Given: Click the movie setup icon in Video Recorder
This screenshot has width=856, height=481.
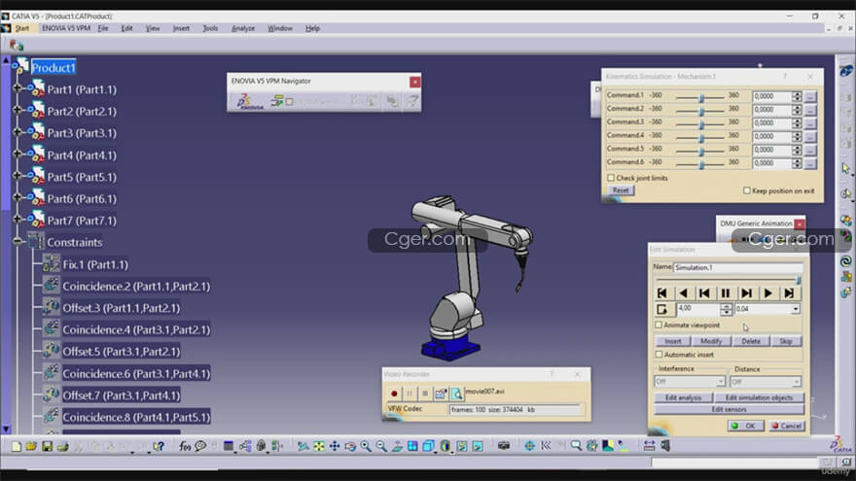Looking at the screenshot, I should coord(440,394).
